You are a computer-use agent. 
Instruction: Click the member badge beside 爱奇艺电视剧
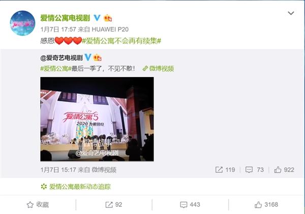coord(97,58)
